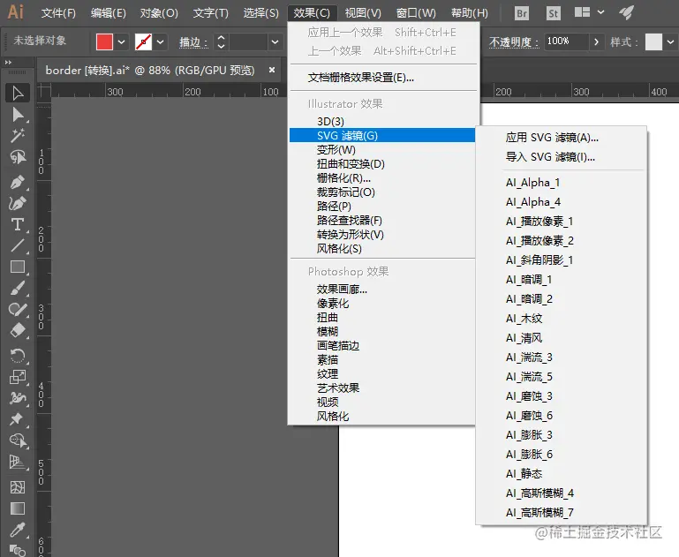Viewport: 679px width, 557px height.
Task: Click the 不透明度 opacity label link
Action: coord(514,42)
